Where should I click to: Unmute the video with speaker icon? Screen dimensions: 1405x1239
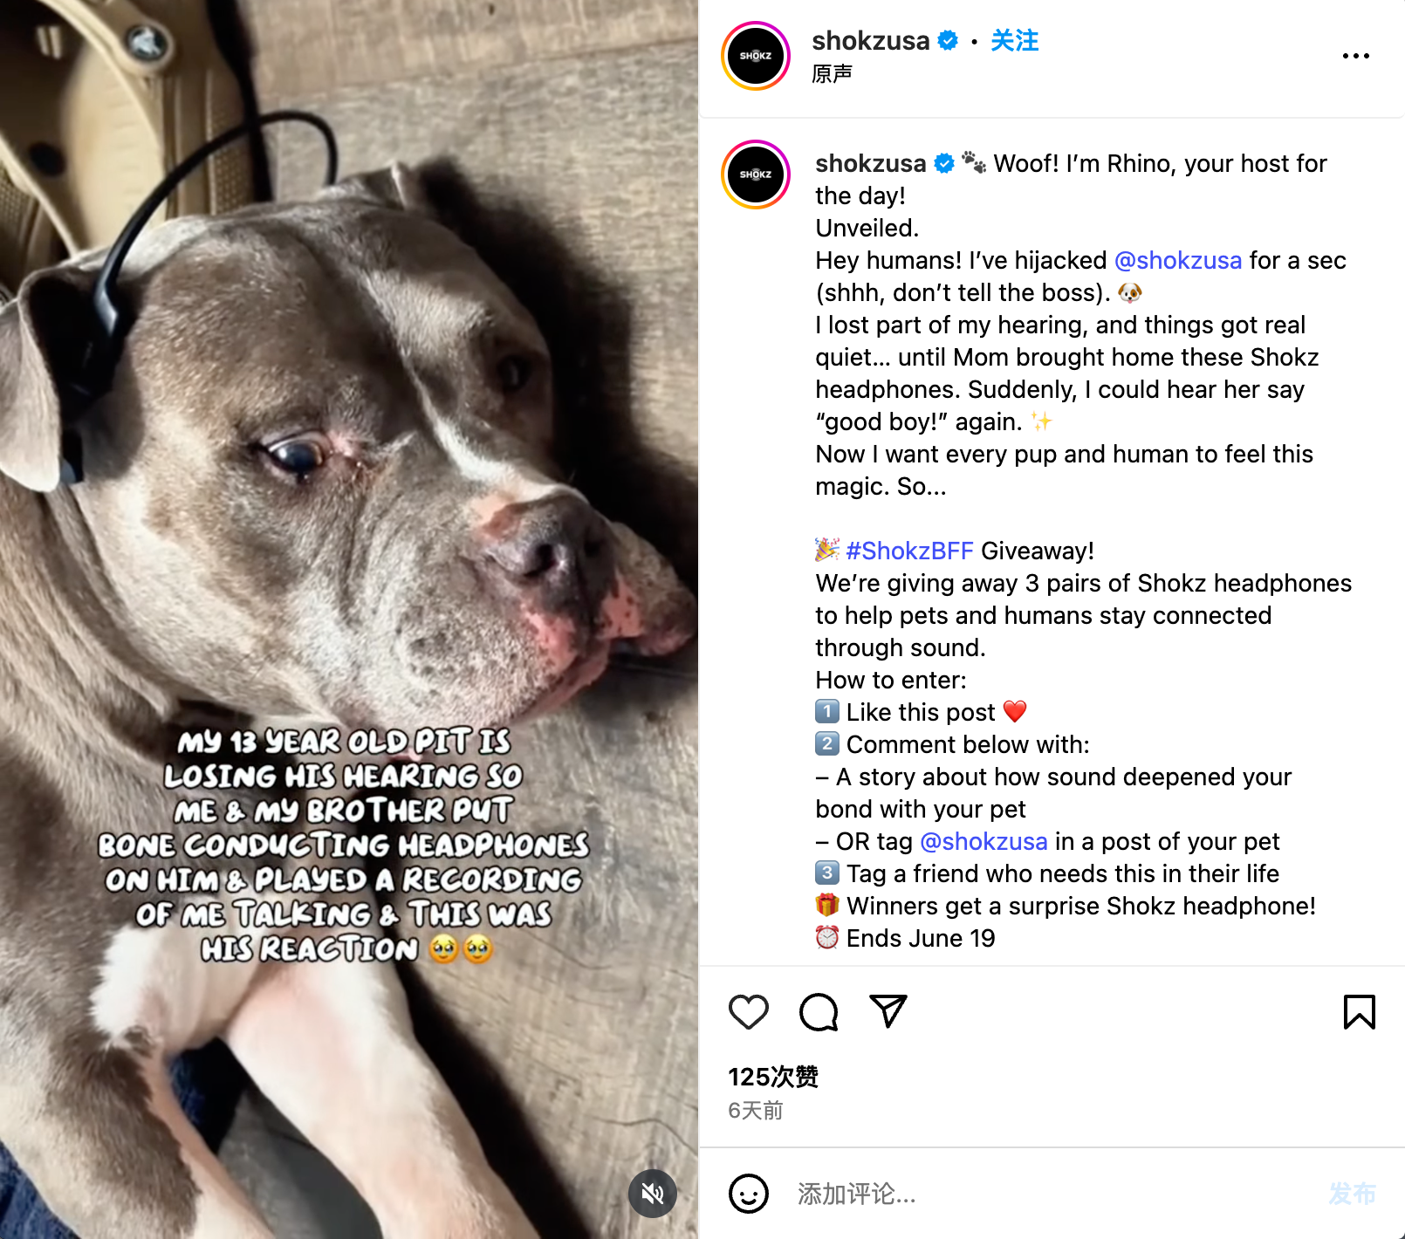pos(653,1193)
